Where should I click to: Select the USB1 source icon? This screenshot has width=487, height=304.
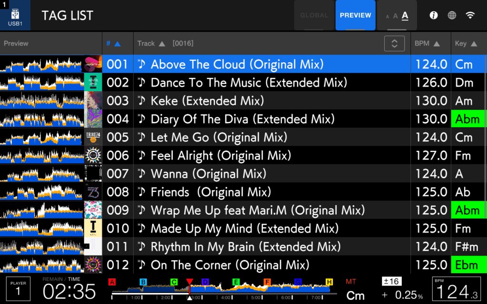[14, 15]
